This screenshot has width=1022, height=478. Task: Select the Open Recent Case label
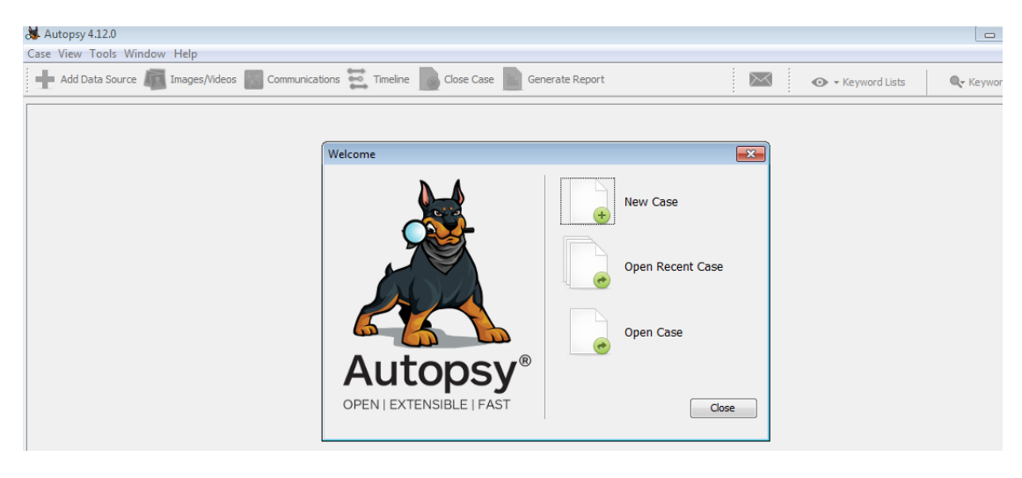[674, 266]
